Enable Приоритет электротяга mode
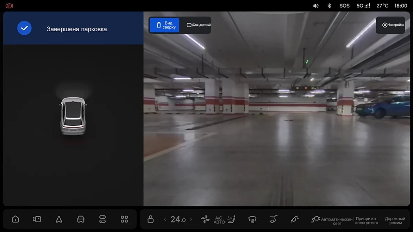This screenshot has width=413, height=232. [x=367, y=220]
